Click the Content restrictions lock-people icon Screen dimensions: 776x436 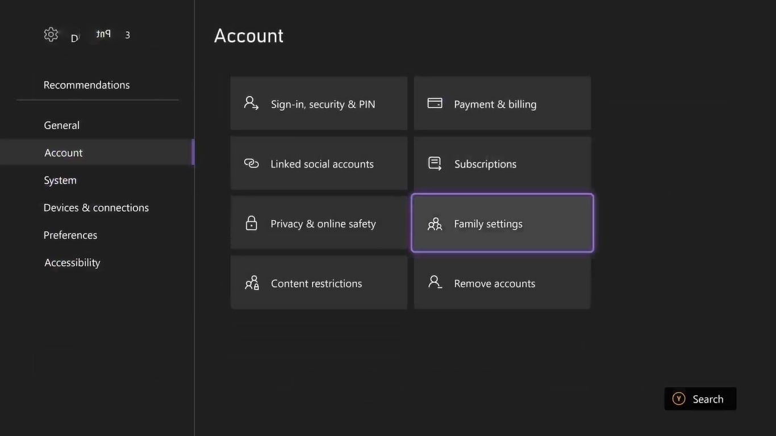tap(252, 283)
